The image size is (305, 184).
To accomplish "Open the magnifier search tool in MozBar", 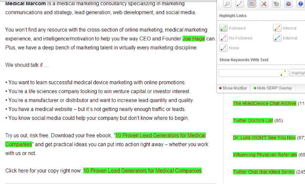I will (227, 4).
